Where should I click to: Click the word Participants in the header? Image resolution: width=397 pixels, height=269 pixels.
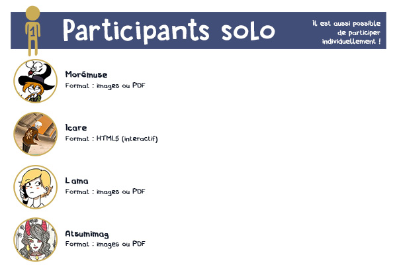click(136, 31)
